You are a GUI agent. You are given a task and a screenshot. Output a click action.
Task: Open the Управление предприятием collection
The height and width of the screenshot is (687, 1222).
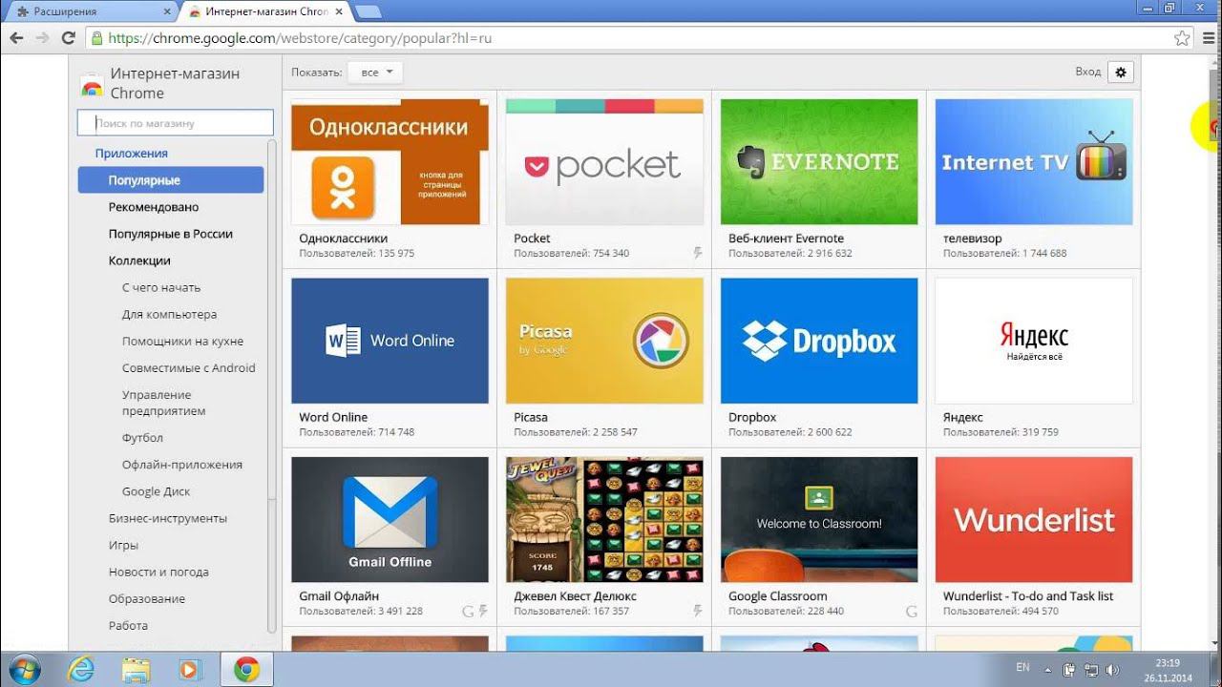tap(163, 403)
